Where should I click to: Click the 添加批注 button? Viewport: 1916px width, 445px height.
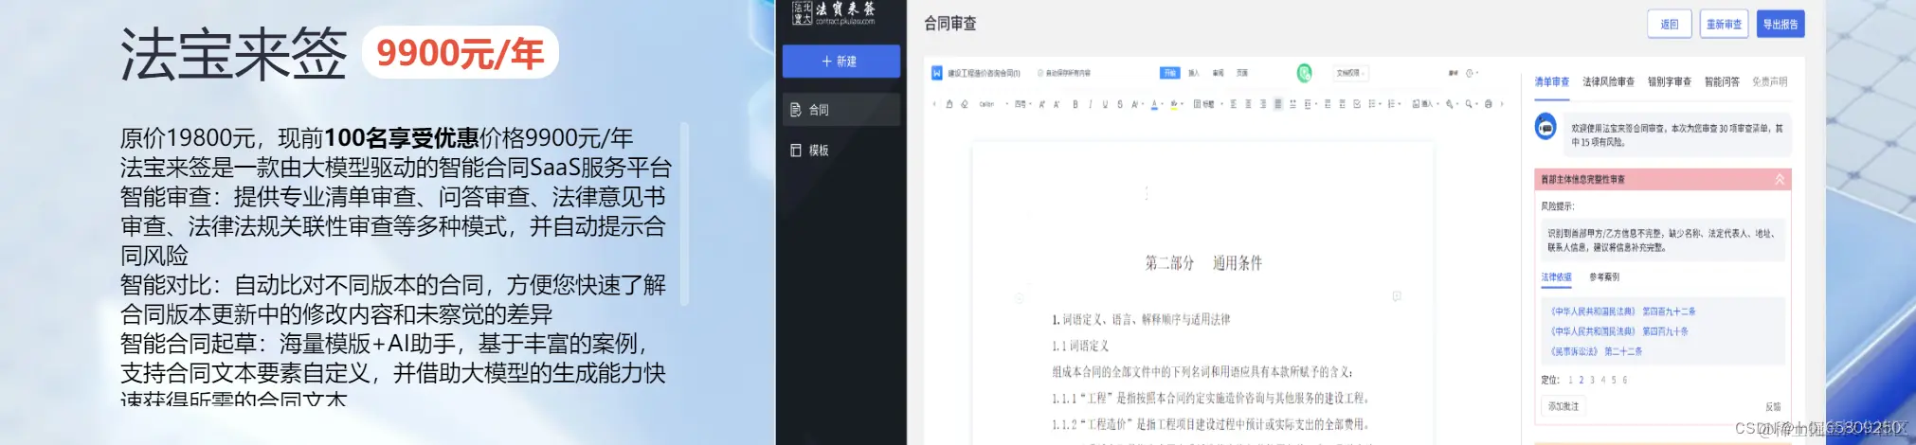pyautogui.click(x=1564, y=406)
